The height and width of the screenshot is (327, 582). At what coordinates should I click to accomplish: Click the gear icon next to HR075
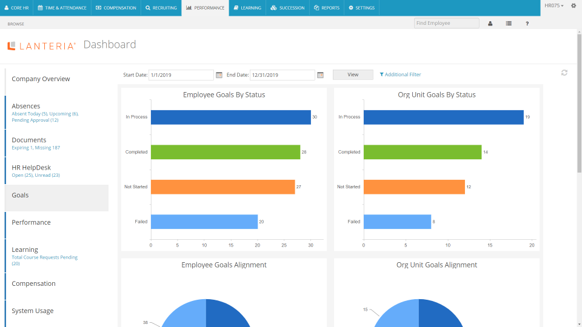click(x=574, y=5)
